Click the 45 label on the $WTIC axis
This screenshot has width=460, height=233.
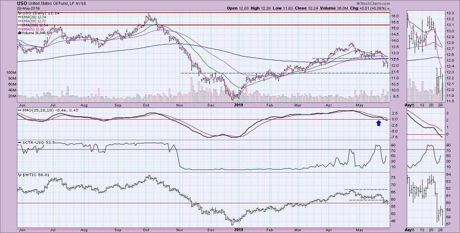pyautogui.click(x=394, y=221)
